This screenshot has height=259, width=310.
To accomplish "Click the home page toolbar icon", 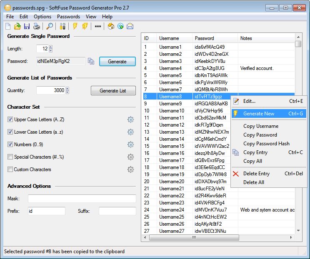I will point(111,26).
